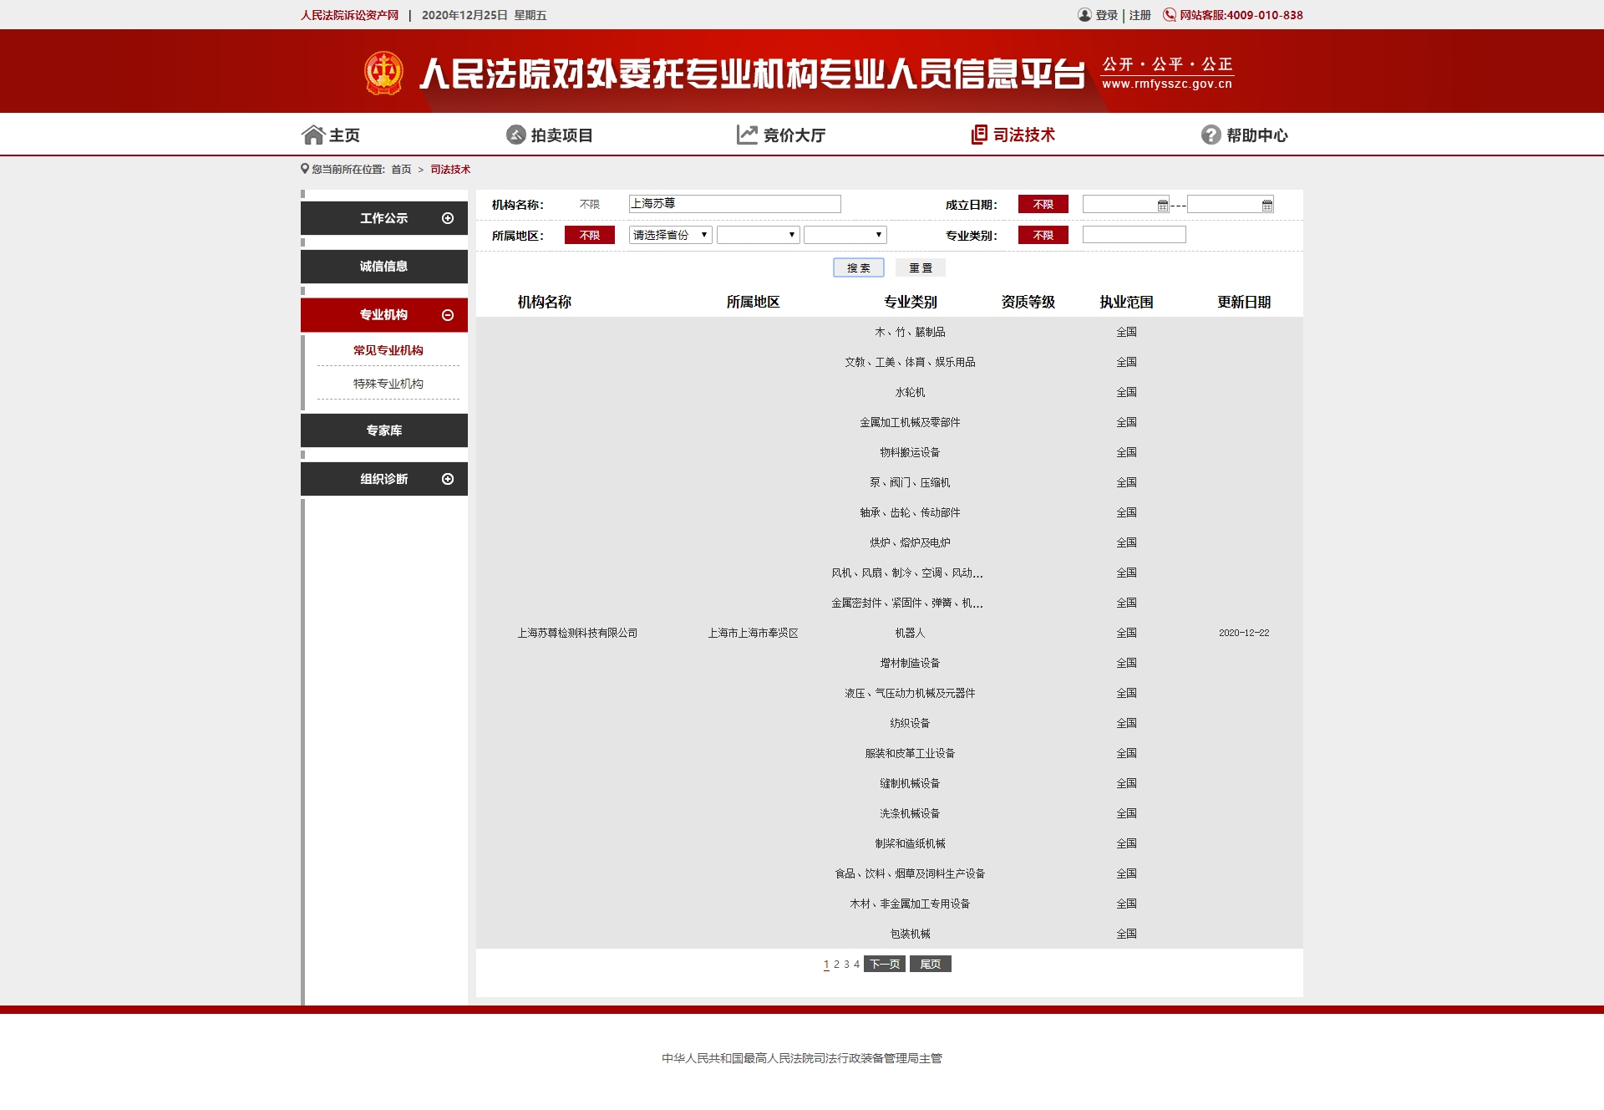Go to 主页 in the navigation bar
Screen dimensions: 1604x1110
[331, 135]
